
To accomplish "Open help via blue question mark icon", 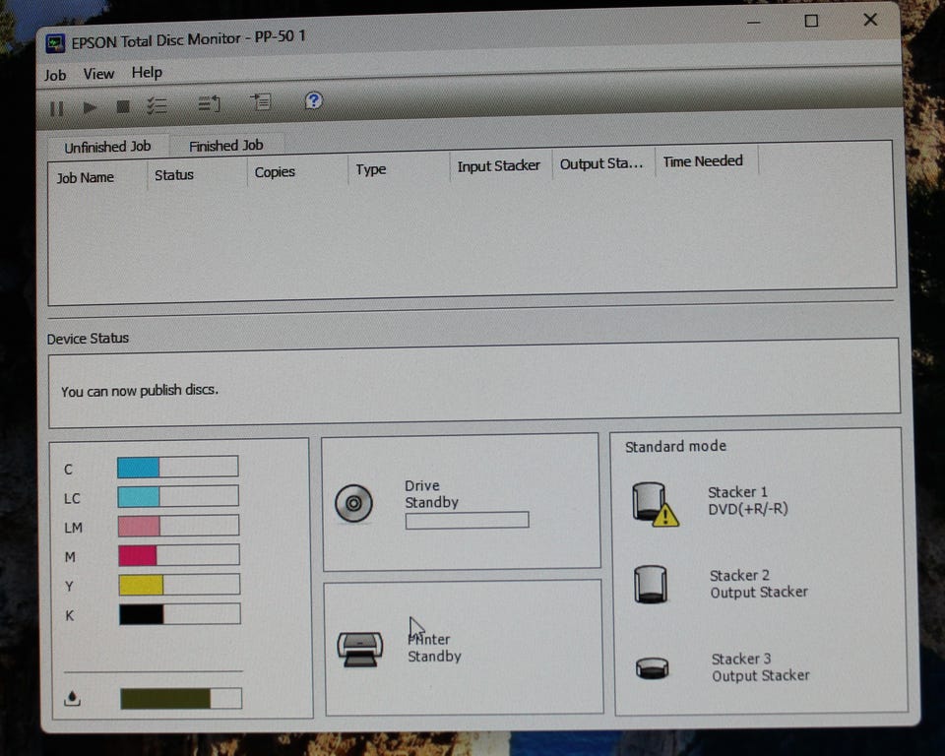I will (313, 100).
